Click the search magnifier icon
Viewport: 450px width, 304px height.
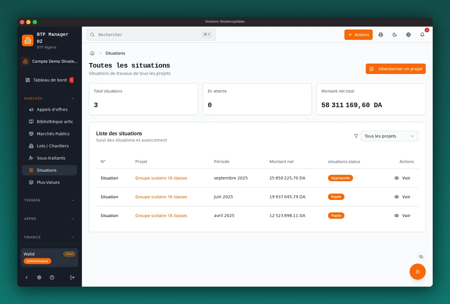point(92,35)
